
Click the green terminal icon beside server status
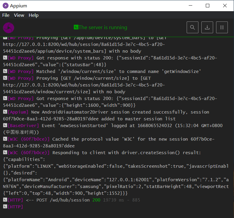pyautogui.click(x=76, y=27)
